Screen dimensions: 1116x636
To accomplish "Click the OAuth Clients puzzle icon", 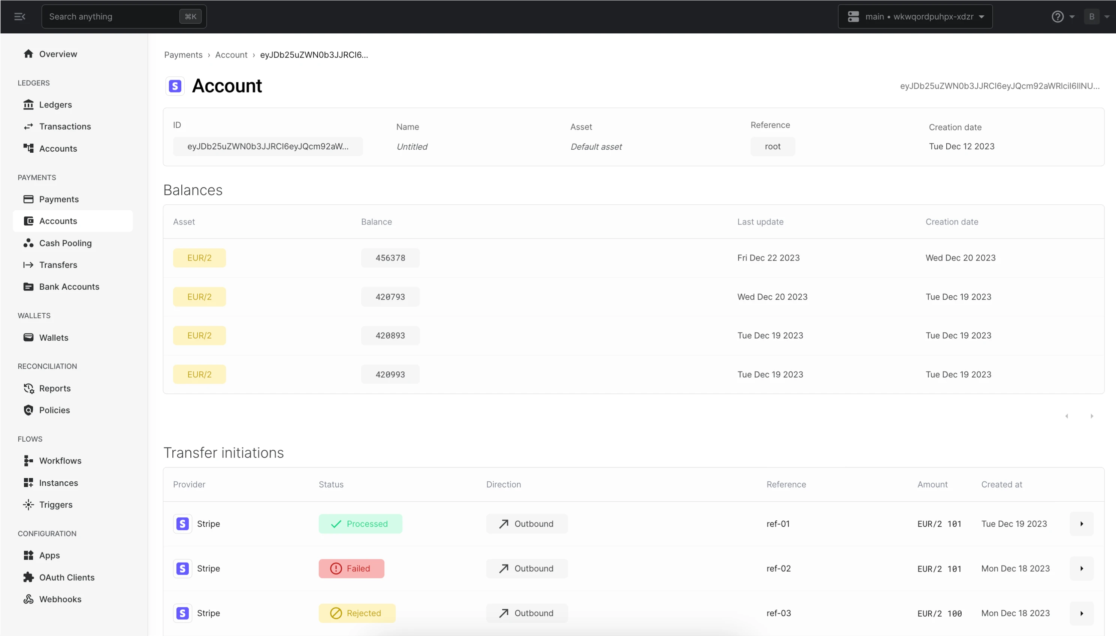I will [28, 577].
